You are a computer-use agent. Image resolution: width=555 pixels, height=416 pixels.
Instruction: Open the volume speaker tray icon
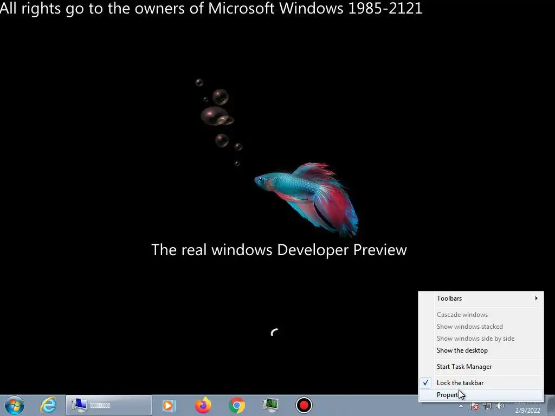[500, 406]
